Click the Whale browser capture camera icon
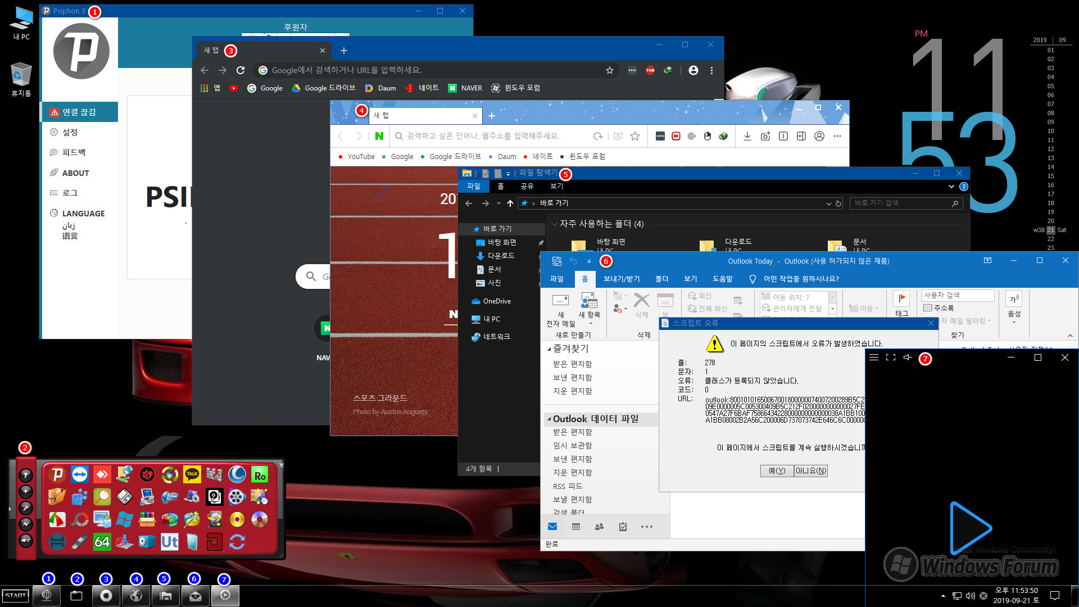 [765, 136]
